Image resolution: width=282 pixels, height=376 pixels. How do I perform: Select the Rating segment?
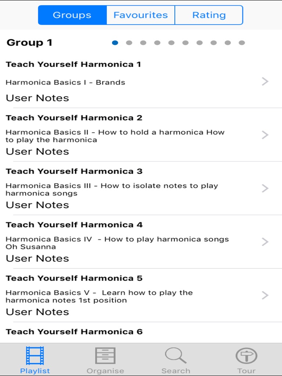[209, 15]
